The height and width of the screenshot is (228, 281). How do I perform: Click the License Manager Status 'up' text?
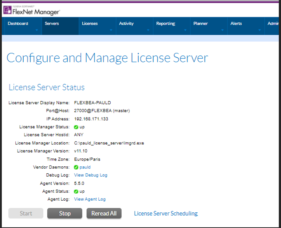[82, 127]
